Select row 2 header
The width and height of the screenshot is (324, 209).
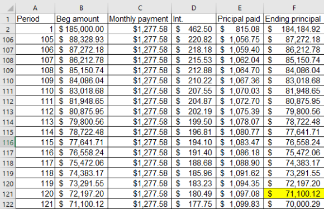point(8,29)
